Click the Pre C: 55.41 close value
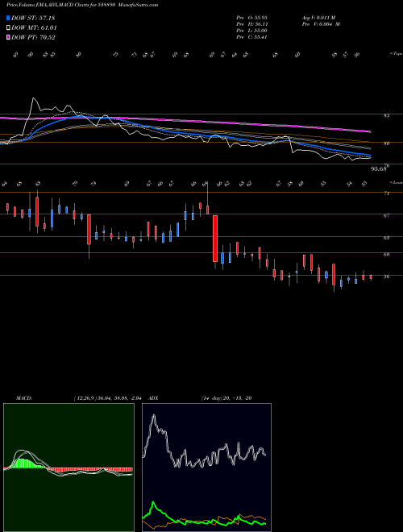Viewport: 403px width, 532px height. click(252, 37)
